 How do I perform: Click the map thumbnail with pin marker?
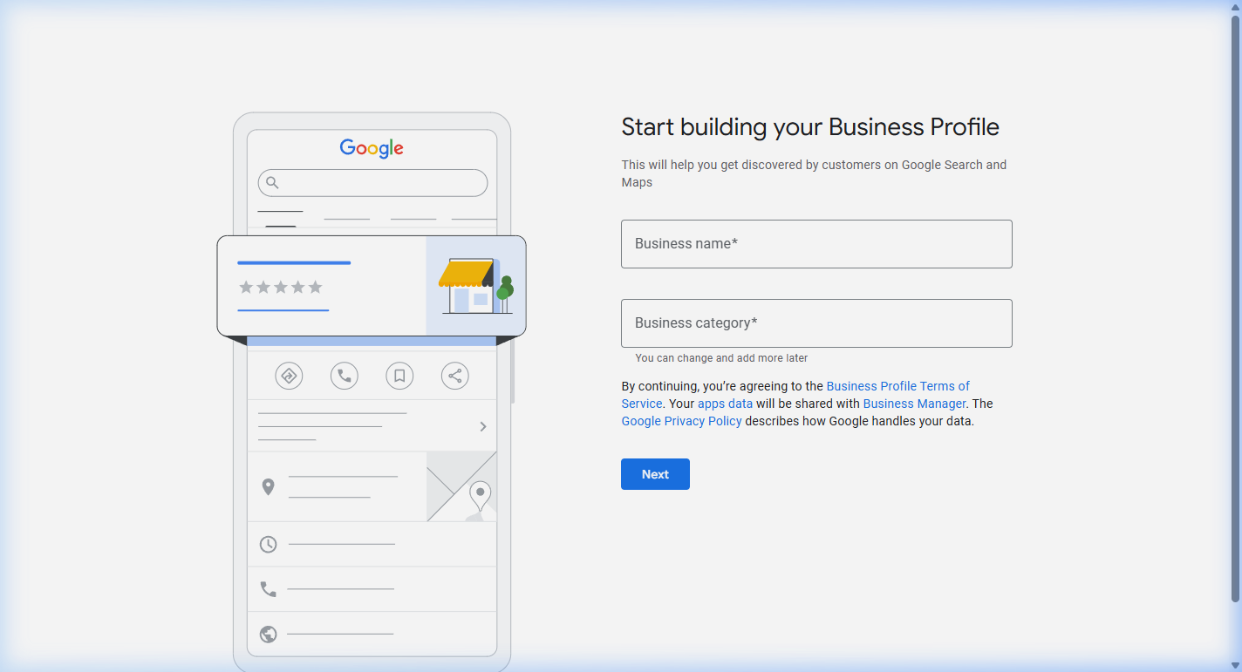coord(461,486)
